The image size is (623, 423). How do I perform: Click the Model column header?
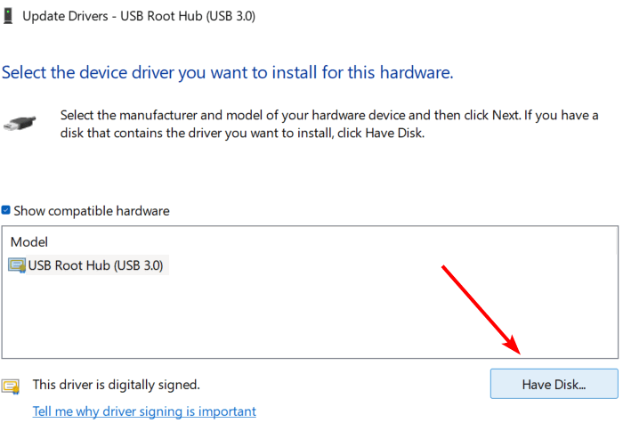(x=29, y=242)
